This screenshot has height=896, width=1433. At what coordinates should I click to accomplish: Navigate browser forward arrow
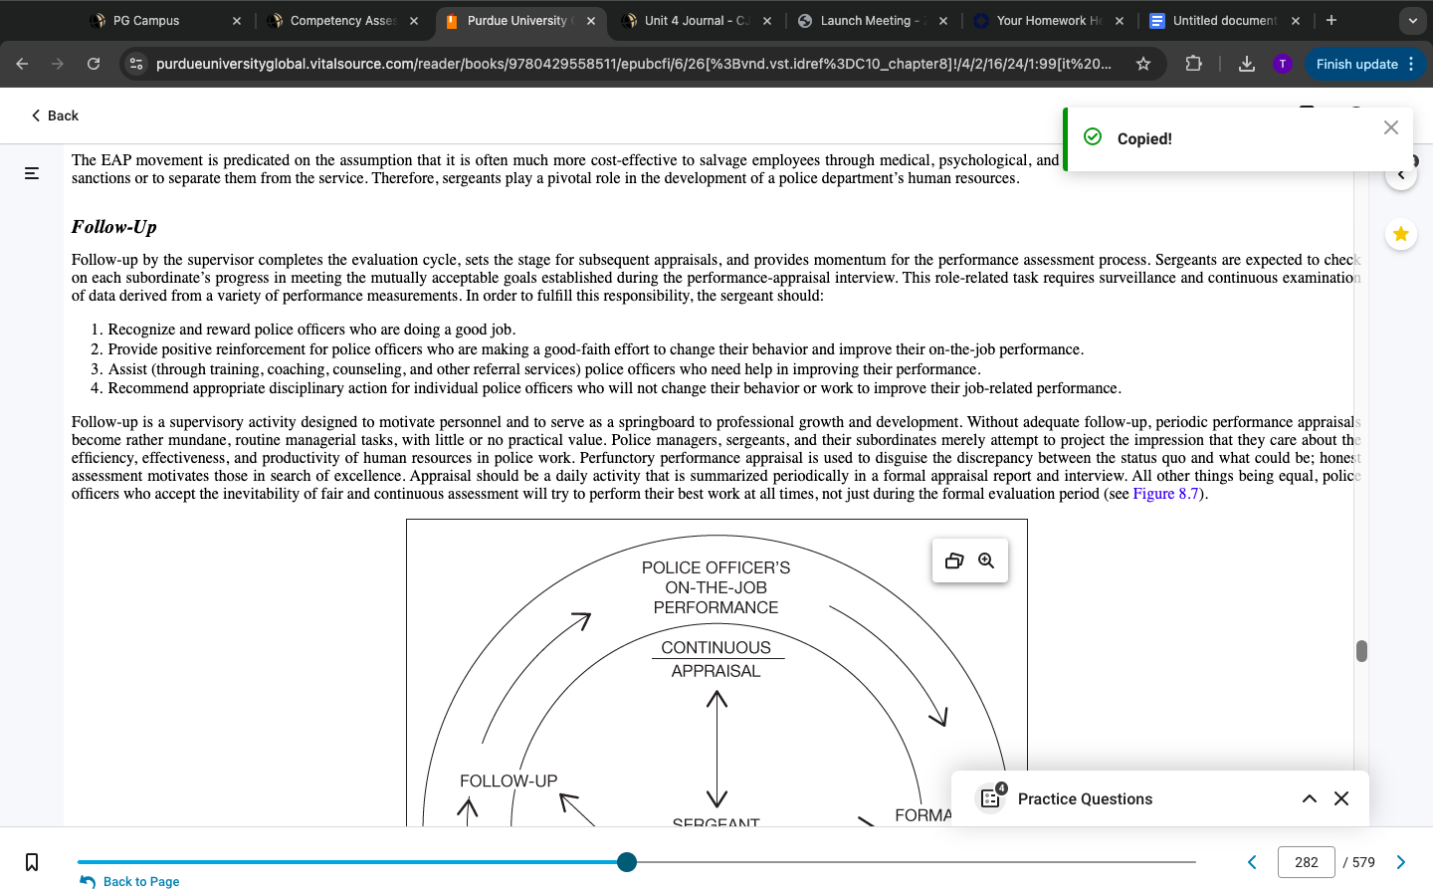[58, 64]
